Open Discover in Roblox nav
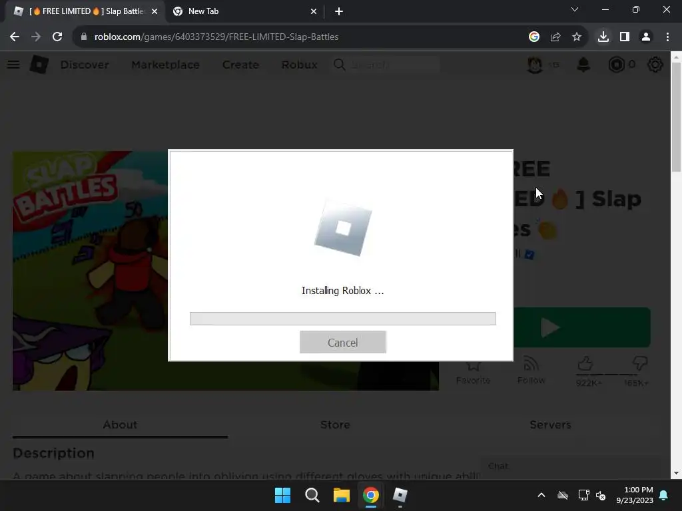682x511 pixels. 85,65
